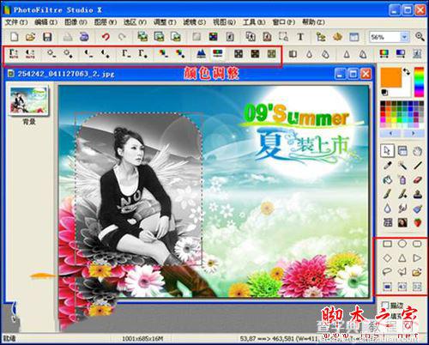Viewport: 429px width, 345px height.
Task: Apply Auto levels from the adjustment toolbar
Action: coord(14,53)
